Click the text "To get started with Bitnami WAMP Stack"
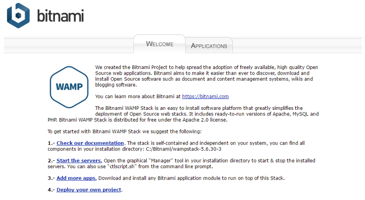The height and width of the screenshot is (200, 365). (x=94, y=132)
